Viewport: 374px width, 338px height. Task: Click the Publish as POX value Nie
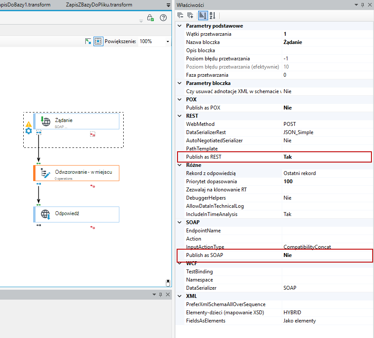tap(287, 108)
